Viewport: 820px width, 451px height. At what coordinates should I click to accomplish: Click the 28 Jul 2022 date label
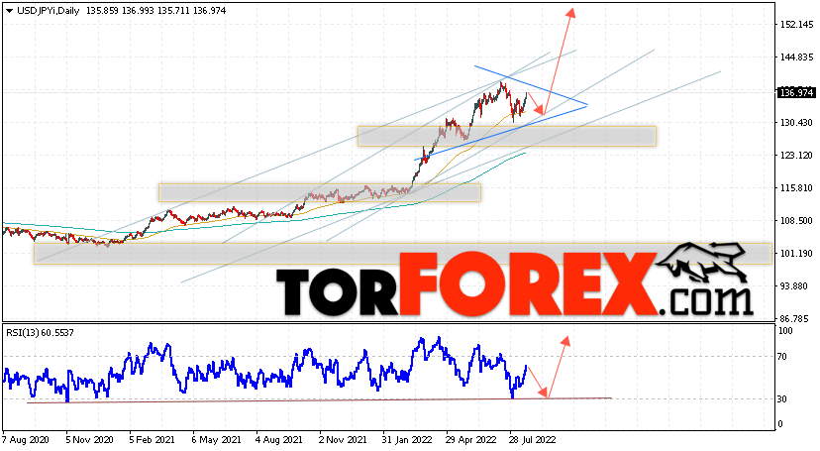(533, 439)
